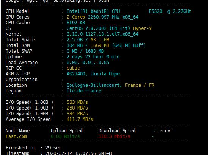This screenshot has height=155, width=208.
Task: Click the 'Organization' label
Action: coord(22,80)
